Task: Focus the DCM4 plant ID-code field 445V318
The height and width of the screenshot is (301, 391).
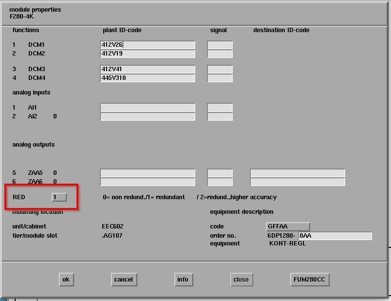Action: (148, 78)
